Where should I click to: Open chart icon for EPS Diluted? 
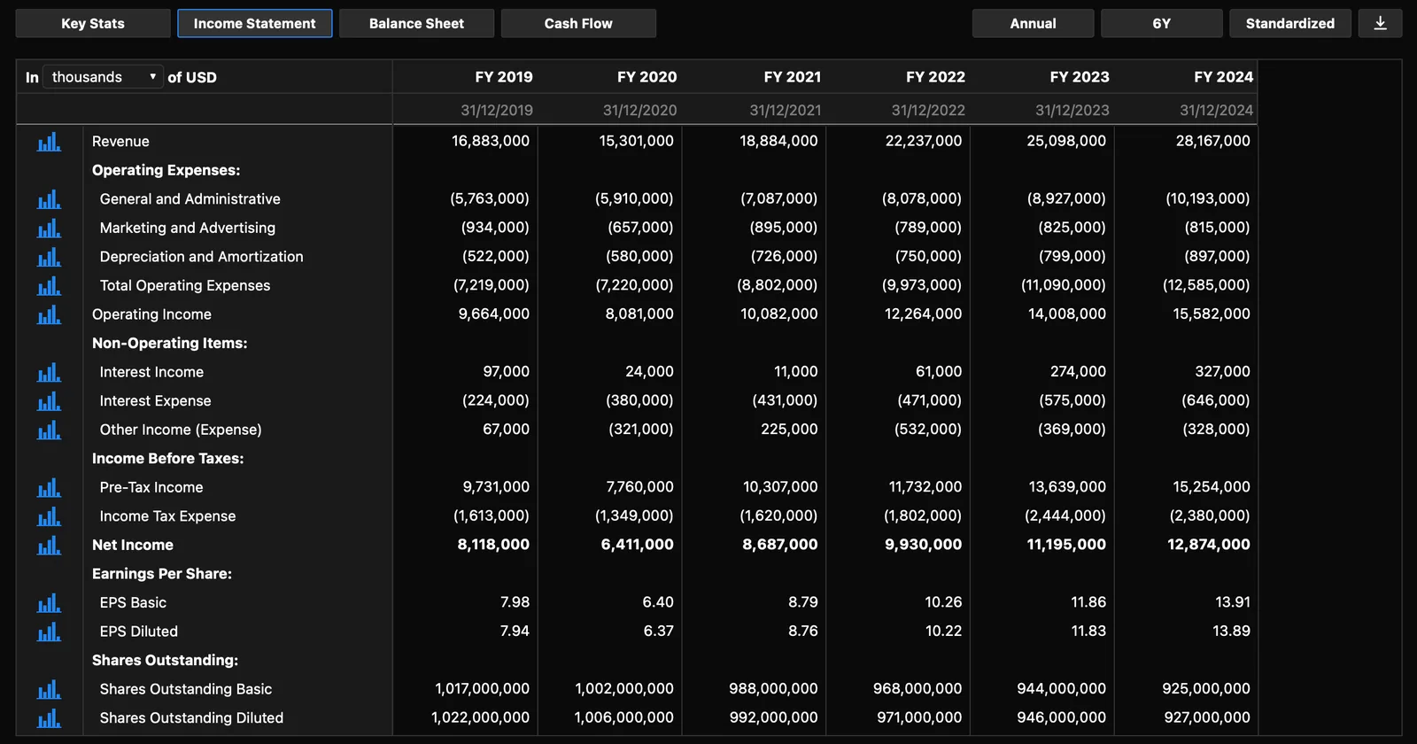pyautogui.click(x=49, y=632)
